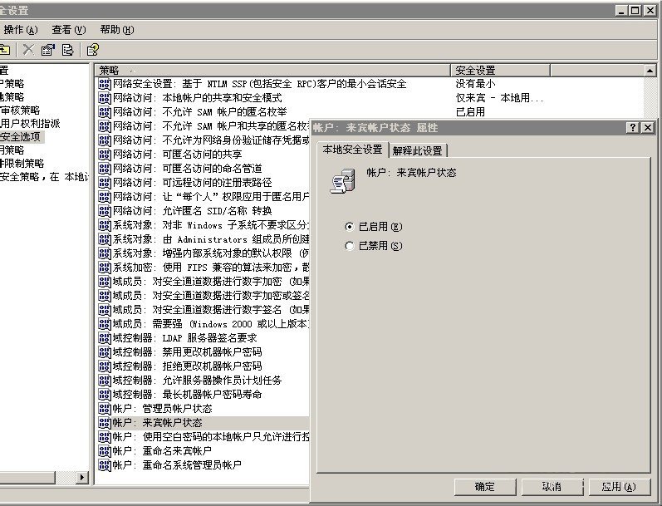Image resolution: width=662 pixels, height=506 pixels.
Task: Click the 仅来宾 - 本地用... setting value
Action: tap(499, 98)
